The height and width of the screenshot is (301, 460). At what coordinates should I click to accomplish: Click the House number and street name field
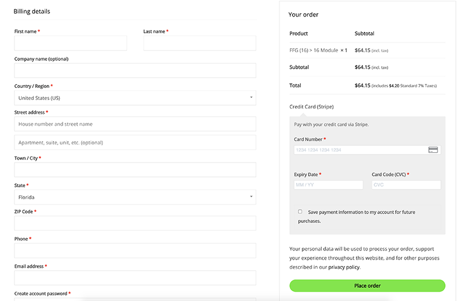point(135,124)
